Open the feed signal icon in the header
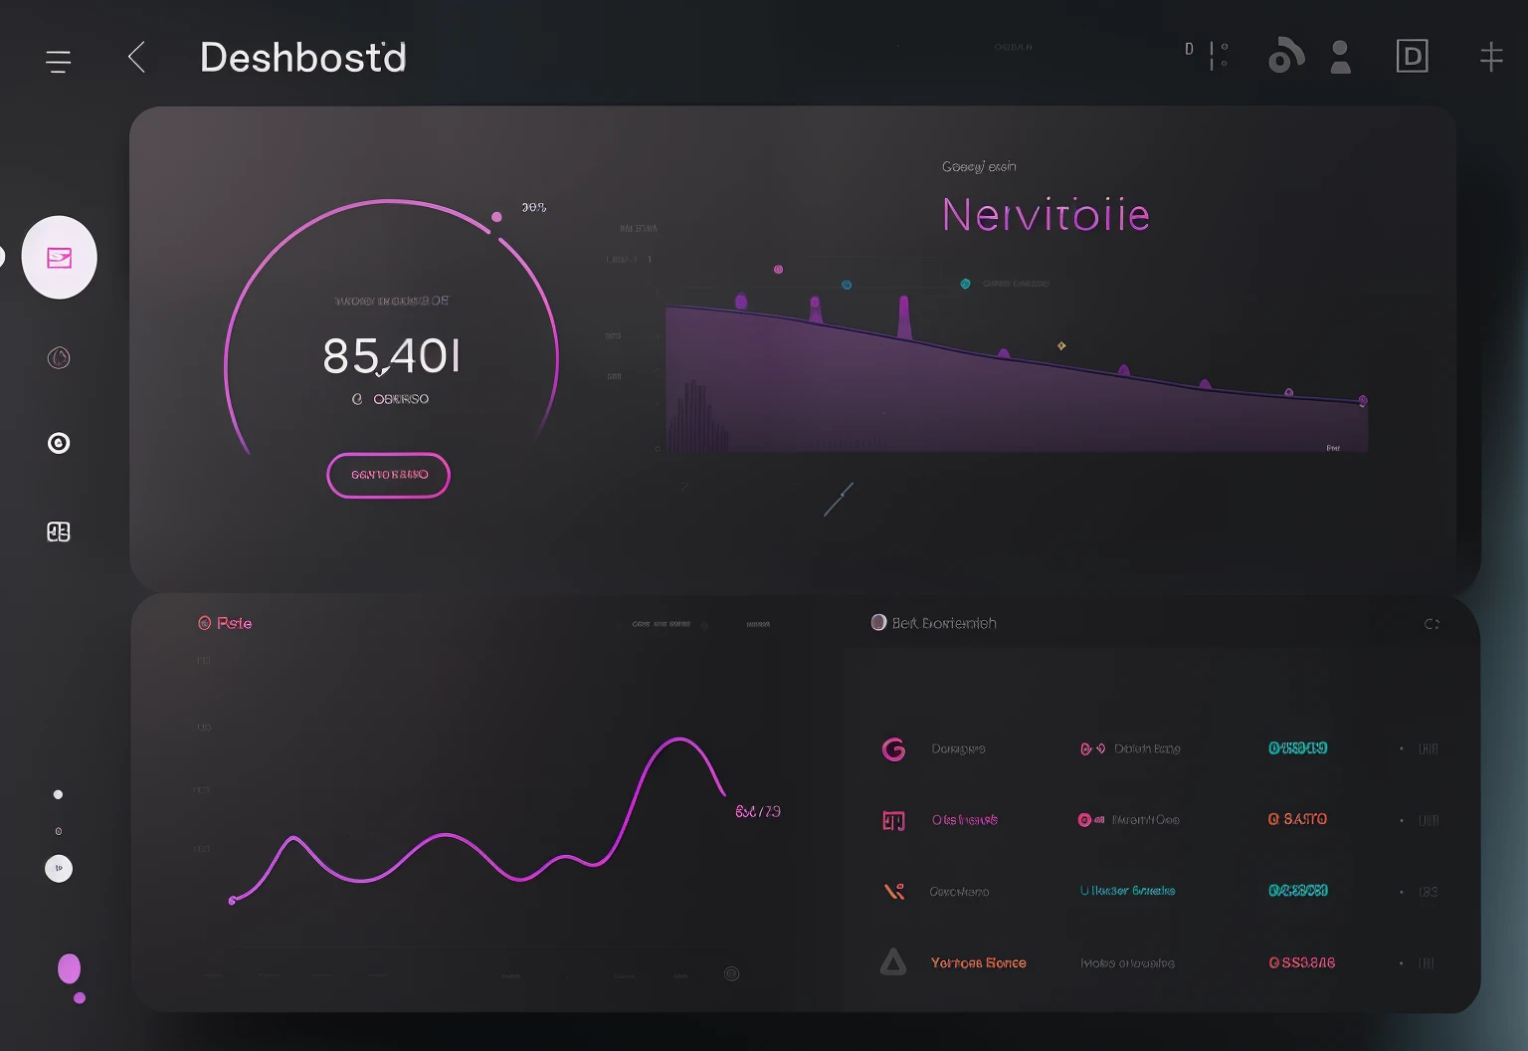Viewport: 1528px width, 1051px height. point(1285,56)
